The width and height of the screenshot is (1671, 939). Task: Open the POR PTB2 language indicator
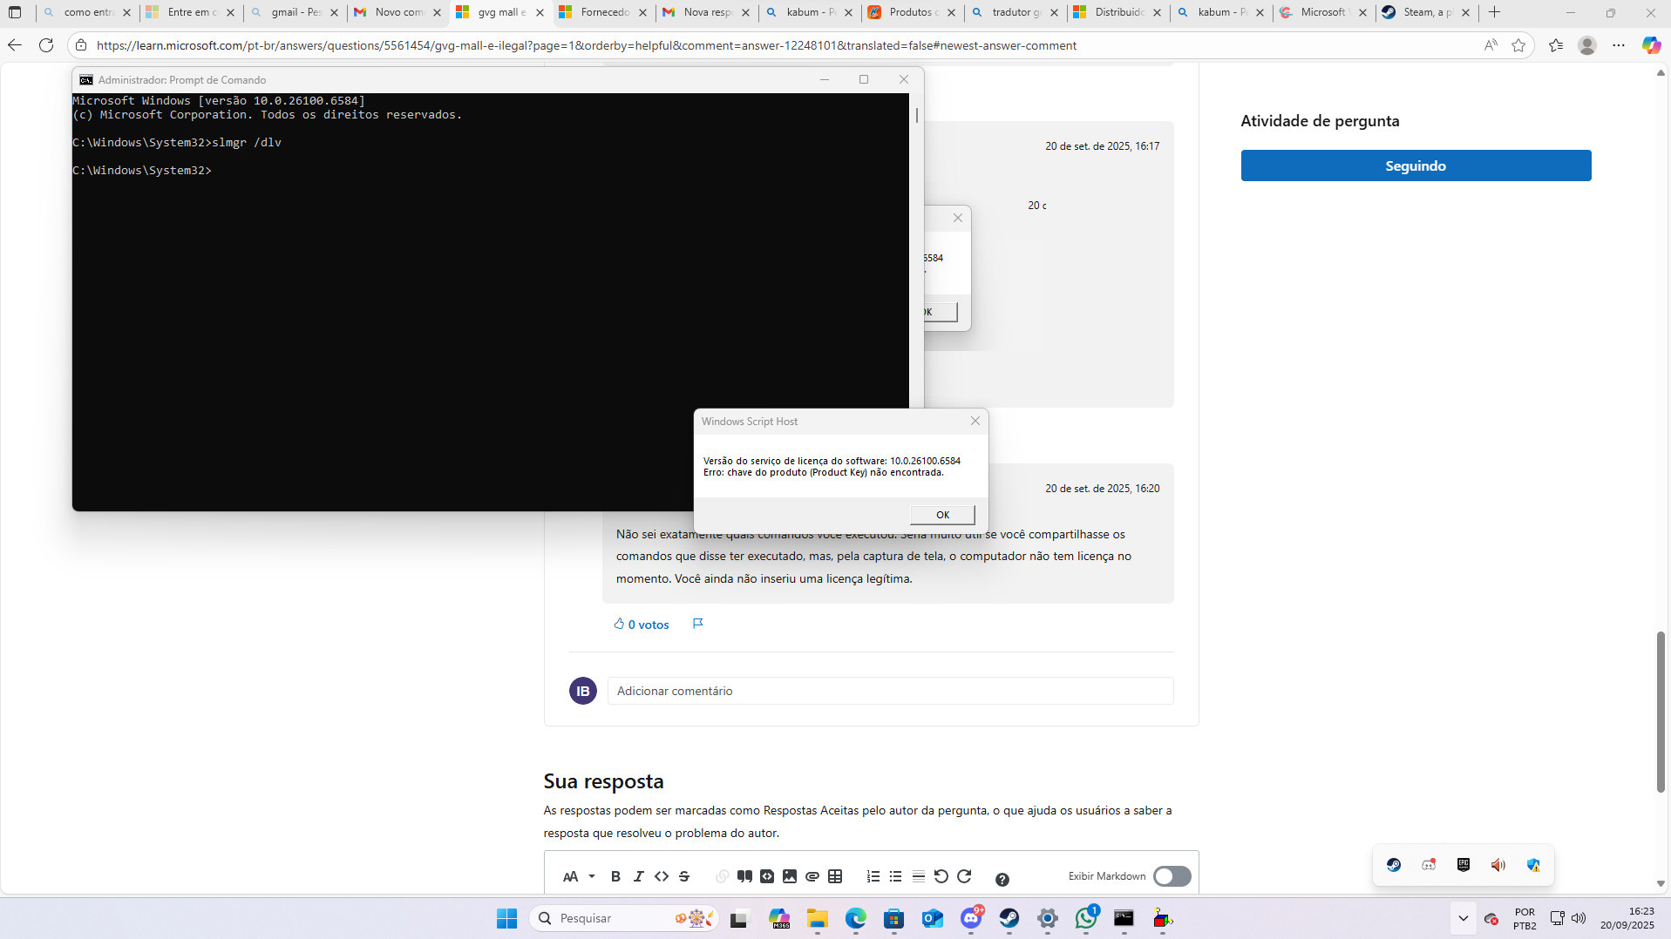(x=1525, y=918)
